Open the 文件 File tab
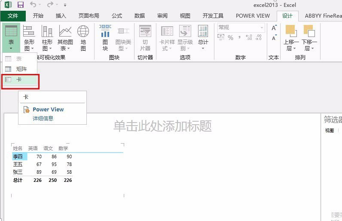This screenshot has width=342, height=221. pyautogui.click(x=13, y=16)
